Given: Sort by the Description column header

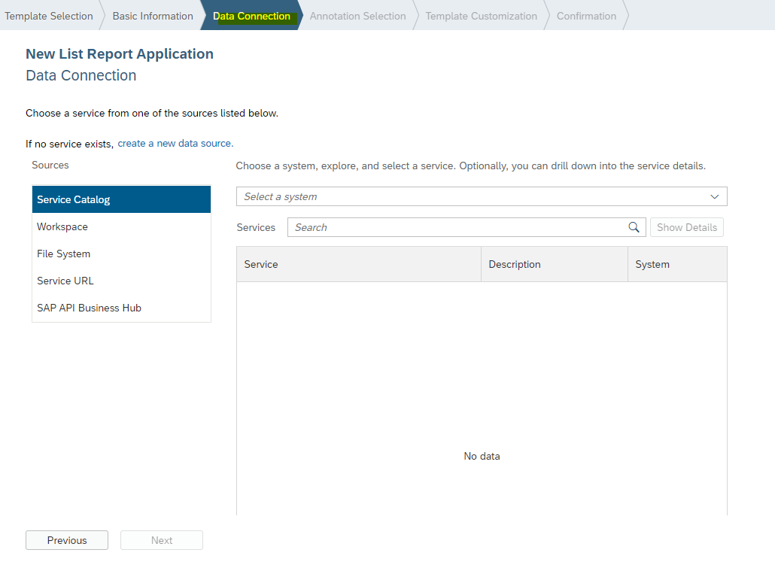Looking at the screenshot, I should pos(554,264).
